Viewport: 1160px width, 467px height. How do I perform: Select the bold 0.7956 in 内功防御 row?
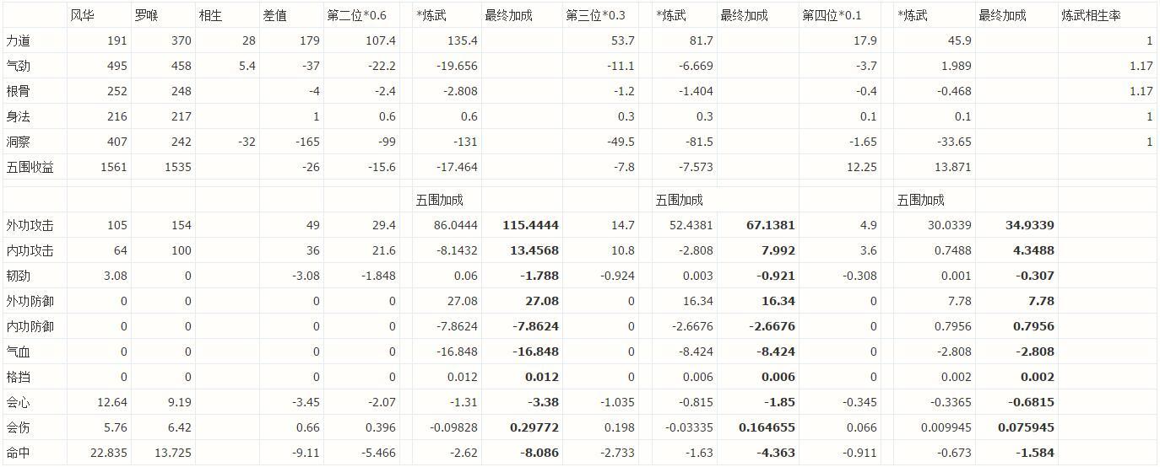(x=1033, y=326)
